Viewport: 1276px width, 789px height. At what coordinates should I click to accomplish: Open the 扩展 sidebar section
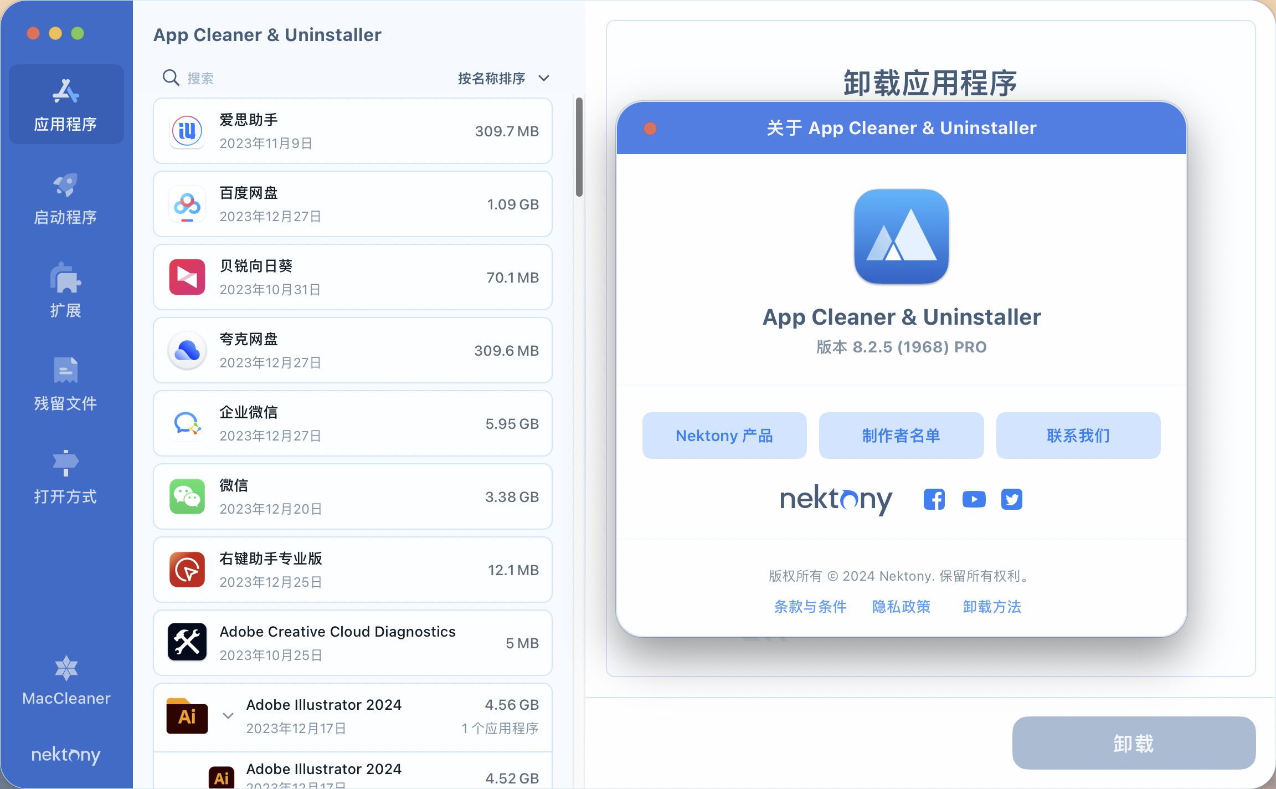pyautogui.click(x=66, y=291)
